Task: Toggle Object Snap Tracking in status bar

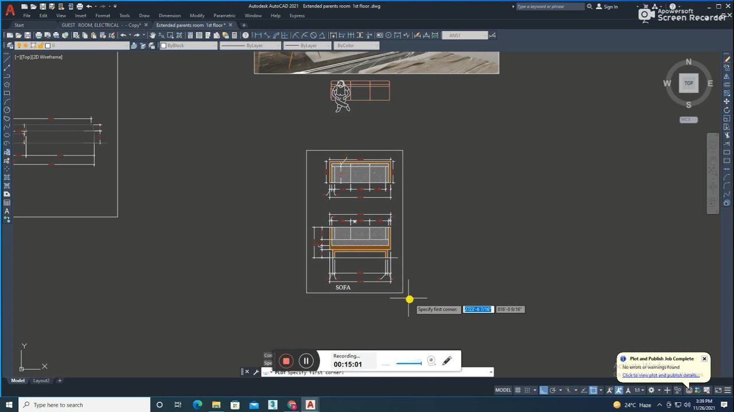Action: [x=584, y=390]
